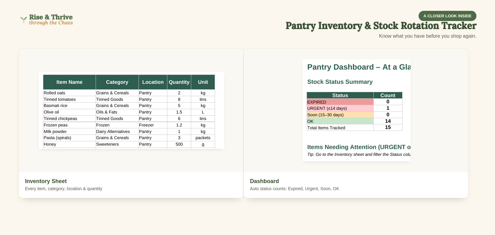
Task: Click the 'Frozen' category cell
Action: coord(117,125)
